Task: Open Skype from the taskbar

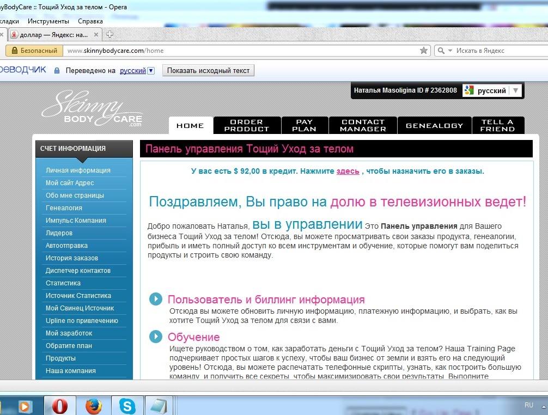Action: pos(127,406)
